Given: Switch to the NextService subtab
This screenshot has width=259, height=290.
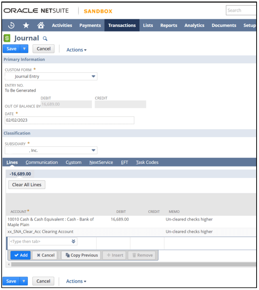Looking at the screenshot, I should [101, 162].
